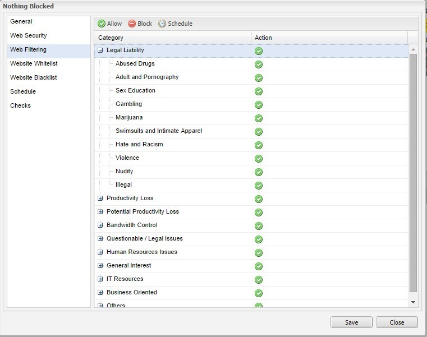Expand the General Interest category
Image resolution: width=427 pixels, height=337 pixels.
100,265
